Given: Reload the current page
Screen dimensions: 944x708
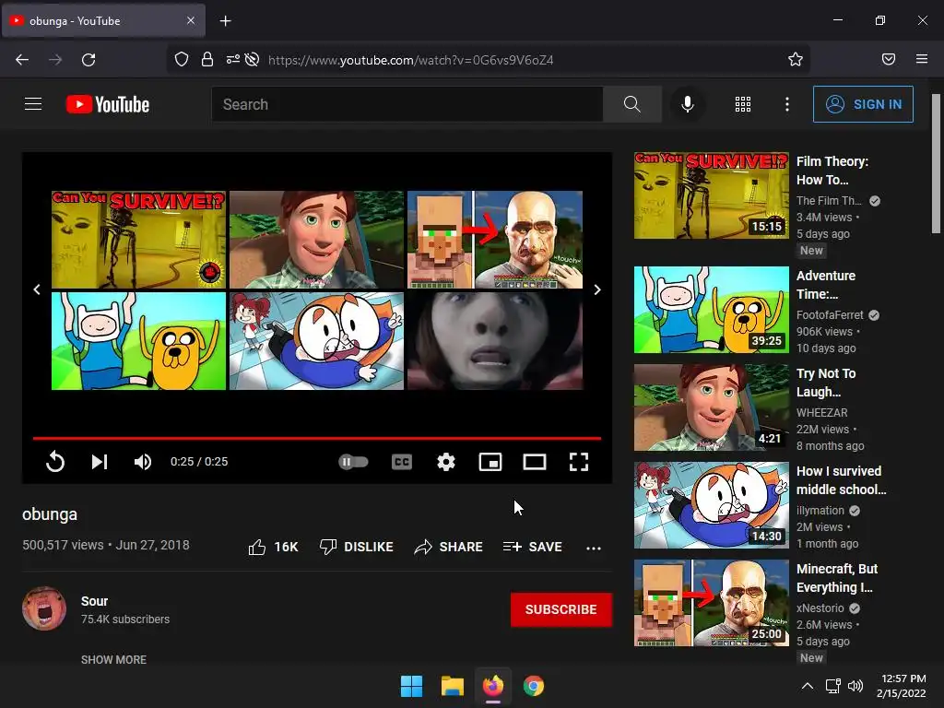Looking at the screenshot, I should click(88, 60).
